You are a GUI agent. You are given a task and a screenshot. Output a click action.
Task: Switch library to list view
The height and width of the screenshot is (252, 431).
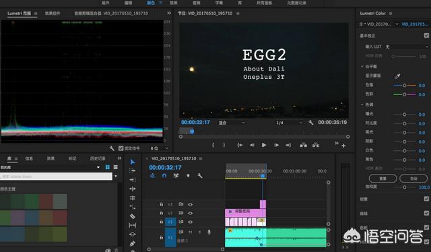click(x=116, y=167)
